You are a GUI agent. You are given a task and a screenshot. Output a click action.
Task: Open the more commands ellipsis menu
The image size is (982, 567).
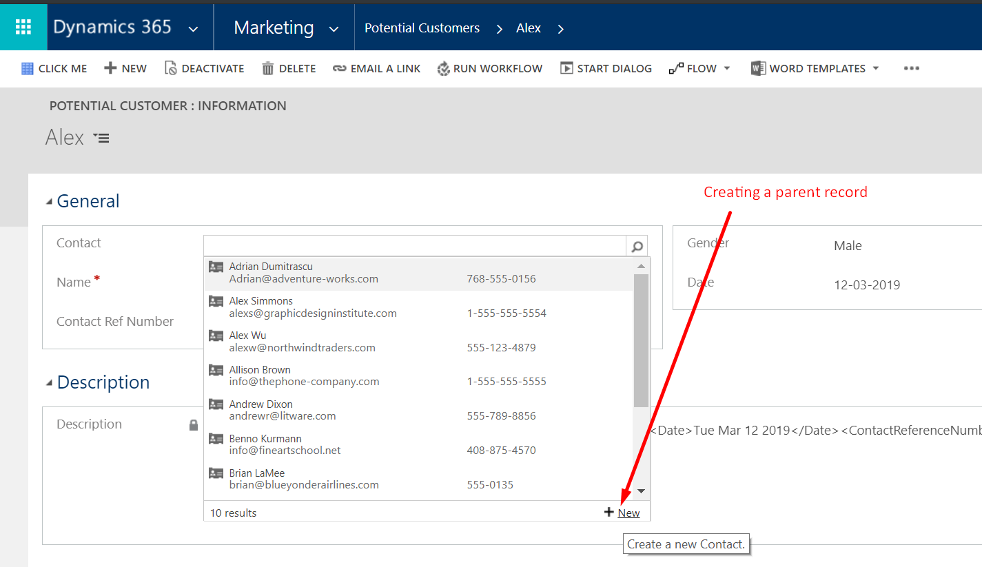pos(912,69)
